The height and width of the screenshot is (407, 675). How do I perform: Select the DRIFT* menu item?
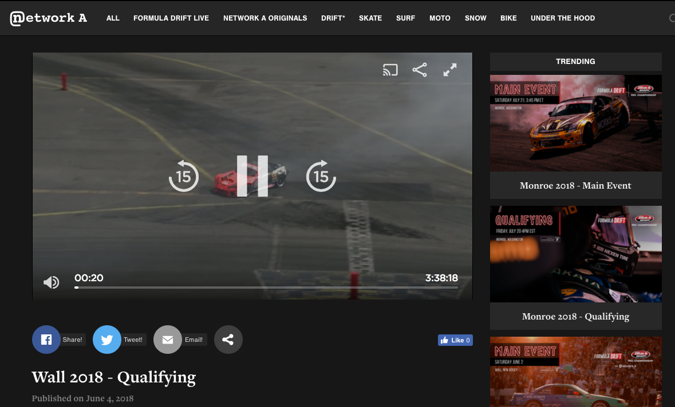pos(333,18)
